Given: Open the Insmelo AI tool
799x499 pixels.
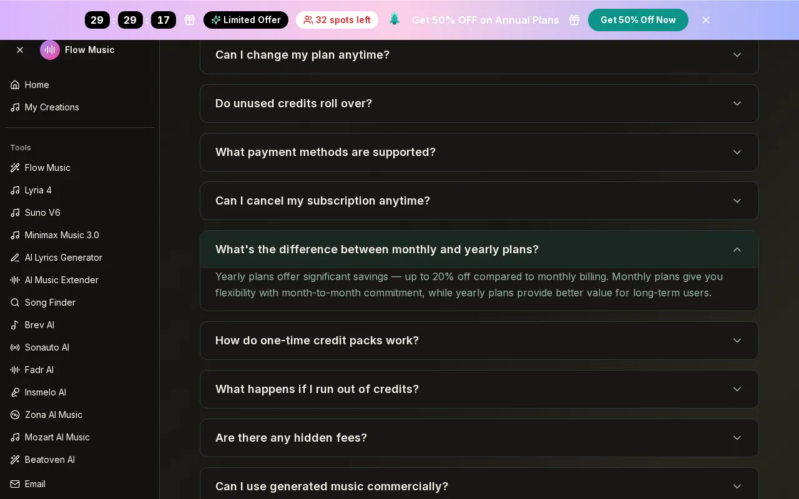Looking at the screenshot, I should pyautogui.click(x=79, y=392).
